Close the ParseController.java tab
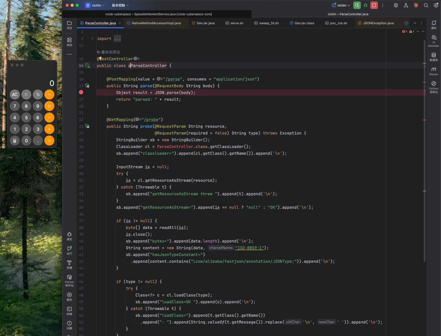 [x=120, y=23]
